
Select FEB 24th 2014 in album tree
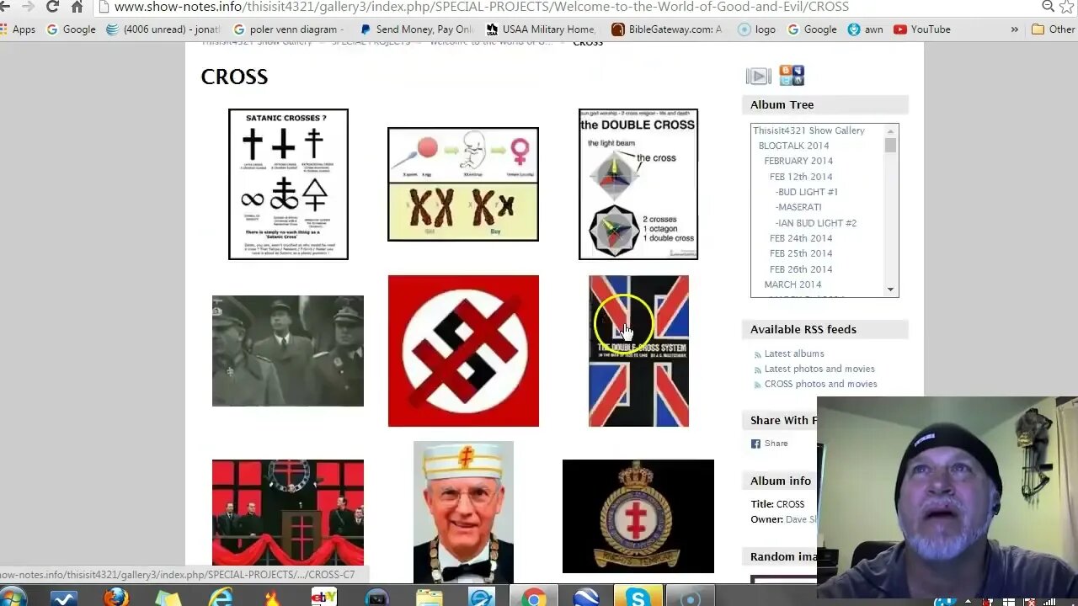point(801,238)
